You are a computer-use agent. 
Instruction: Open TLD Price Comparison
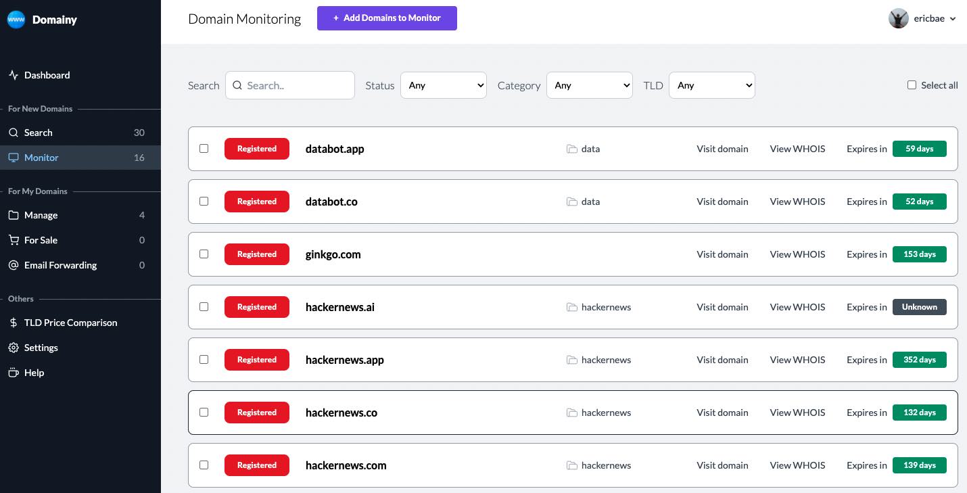[x=80, y=323]
